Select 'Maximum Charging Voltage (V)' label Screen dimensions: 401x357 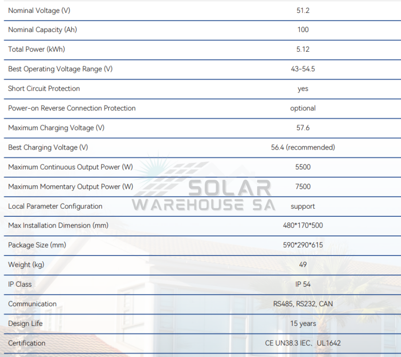[x=56, y=128]
